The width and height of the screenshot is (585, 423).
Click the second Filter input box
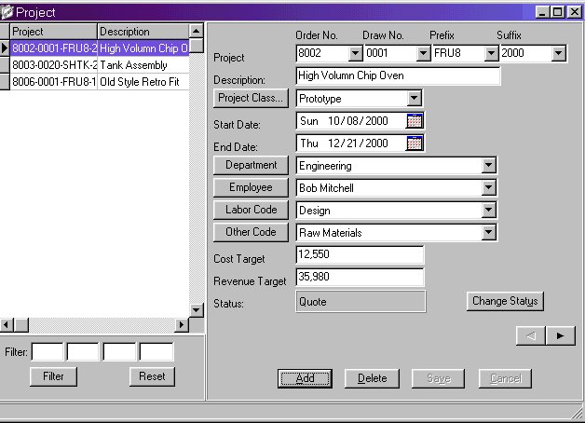click(83, 351)
